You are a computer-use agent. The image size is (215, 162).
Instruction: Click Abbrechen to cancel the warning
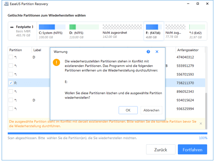tap(151, 110)
